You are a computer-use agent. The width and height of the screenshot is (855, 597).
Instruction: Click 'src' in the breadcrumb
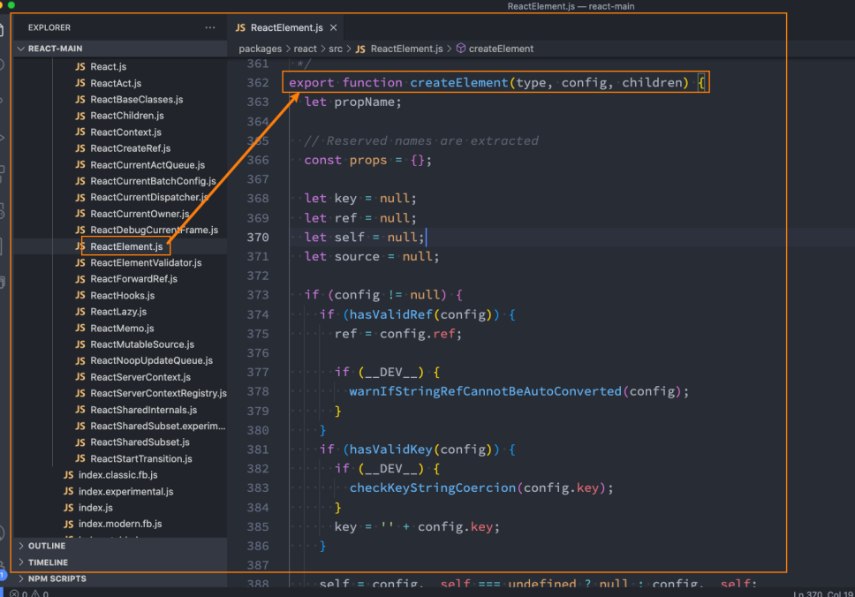pos(336,49)
